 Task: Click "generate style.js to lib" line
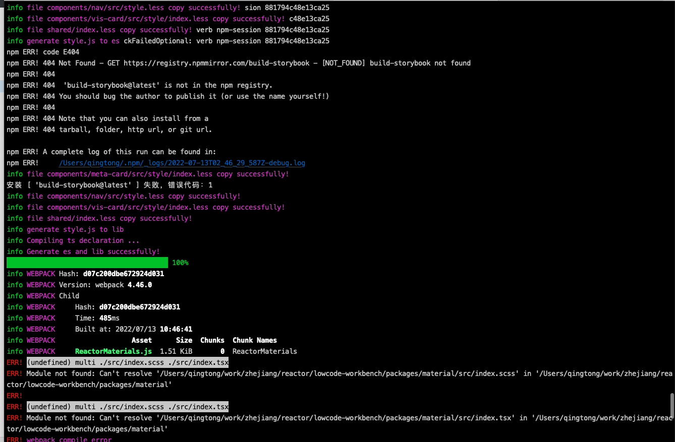(x=65, y=229)
